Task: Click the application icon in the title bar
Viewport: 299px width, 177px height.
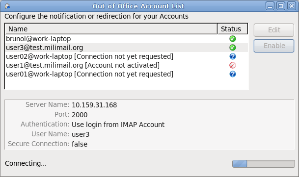Action: (x=7, y=6)
